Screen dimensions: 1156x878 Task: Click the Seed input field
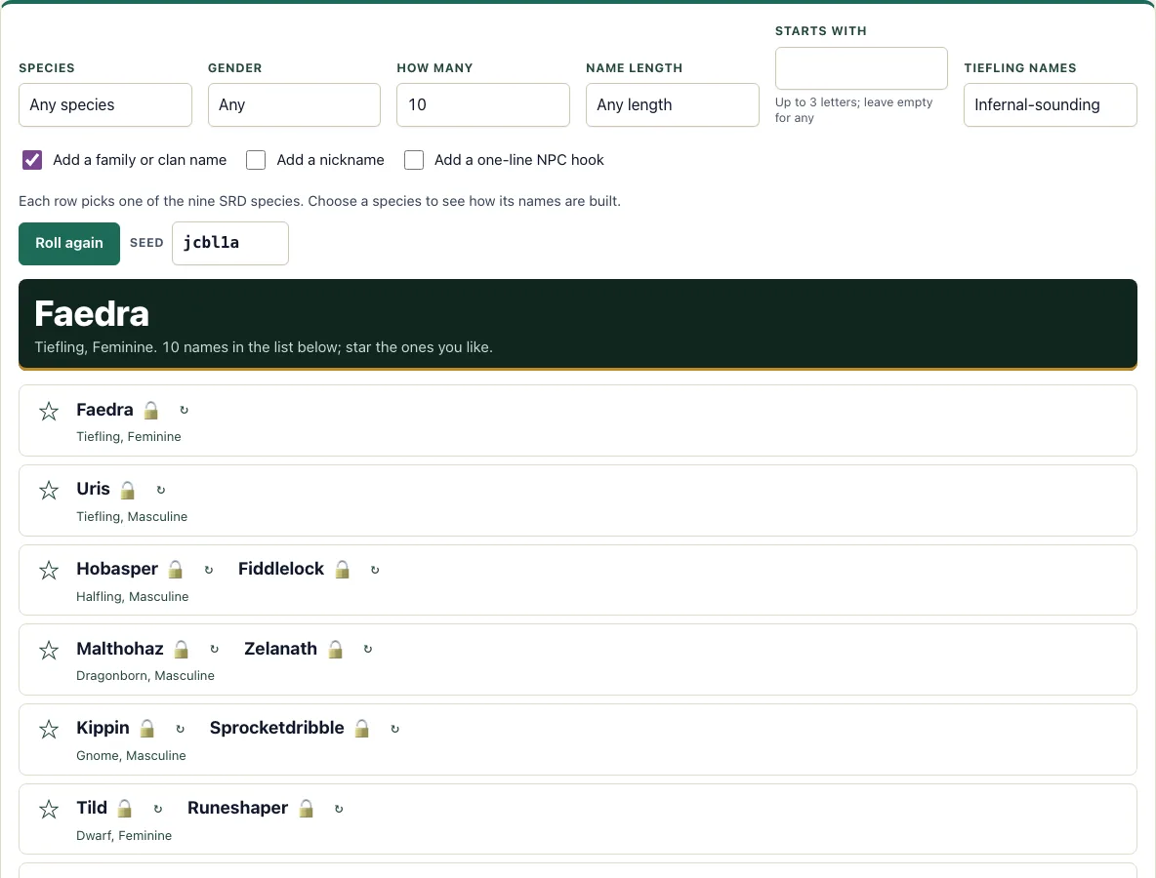pyautogui.click(x=230, y=243)
